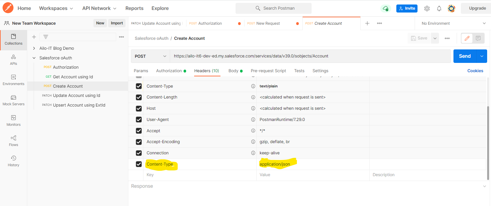Image resolution: width=491 pixels, height=206 pixels.
Task: Add a new request tab
Action: pos(367,23)
